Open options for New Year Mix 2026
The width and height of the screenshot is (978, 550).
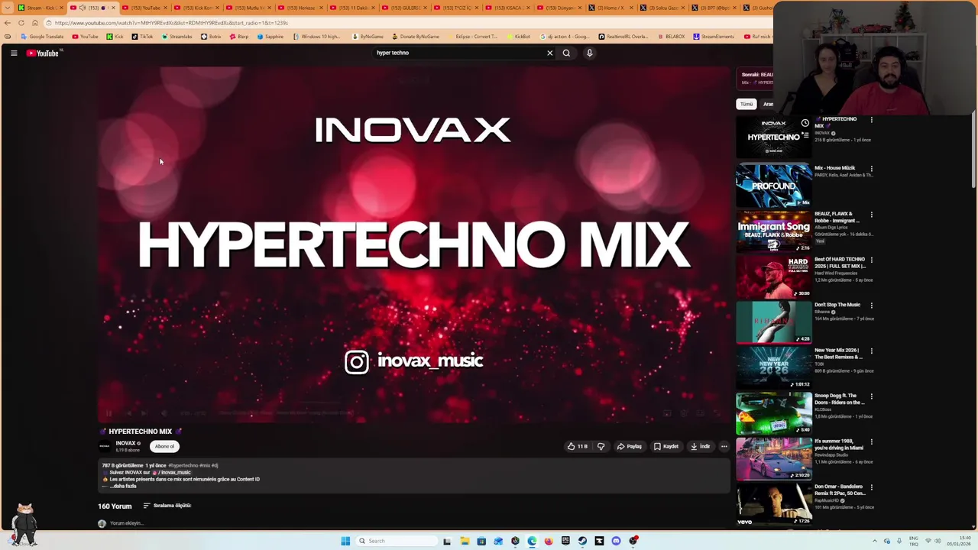click(871, 351)
